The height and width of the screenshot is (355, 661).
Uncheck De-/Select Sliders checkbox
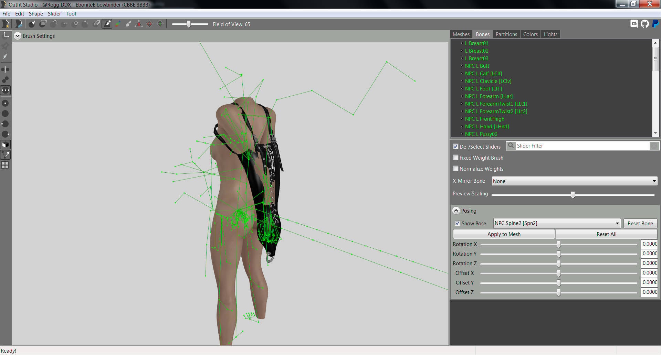455,147
